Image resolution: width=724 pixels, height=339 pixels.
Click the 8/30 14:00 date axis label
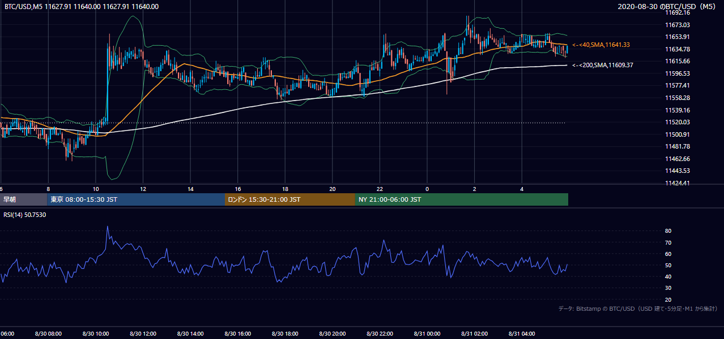[190, 334]
